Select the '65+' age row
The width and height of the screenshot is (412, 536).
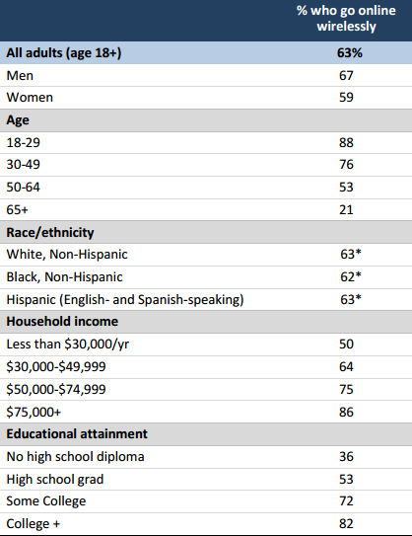(x=206, y=209)
